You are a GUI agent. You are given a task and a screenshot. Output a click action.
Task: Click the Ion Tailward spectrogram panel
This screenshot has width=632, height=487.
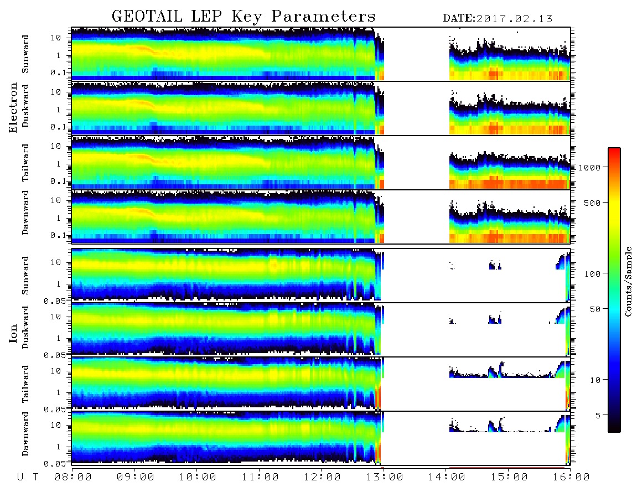click(x=321, y=384)
